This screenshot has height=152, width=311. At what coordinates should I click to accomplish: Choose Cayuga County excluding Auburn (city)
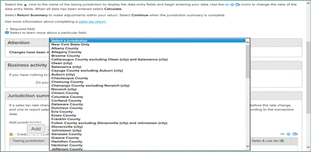tap(147, 71)
